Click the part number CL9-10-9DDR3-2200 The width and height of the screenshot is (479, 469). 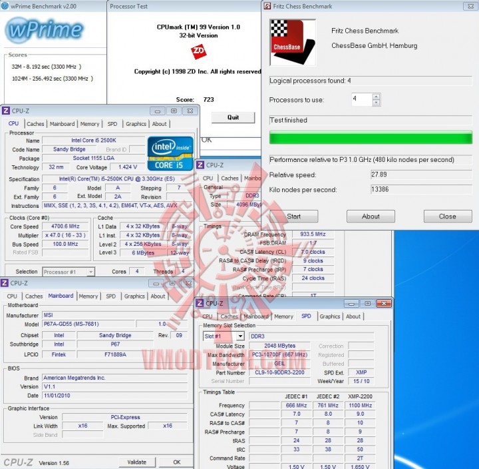(x=279, y=372)
